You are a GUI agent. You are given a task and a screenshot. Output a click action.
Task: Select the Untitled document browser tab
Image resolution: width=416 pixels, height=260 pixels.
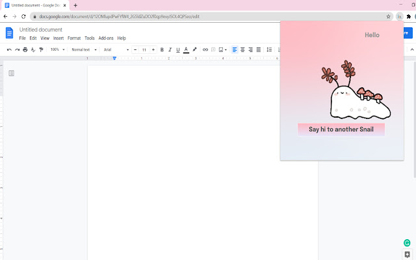pyautogui.click(x=36, y=5)
